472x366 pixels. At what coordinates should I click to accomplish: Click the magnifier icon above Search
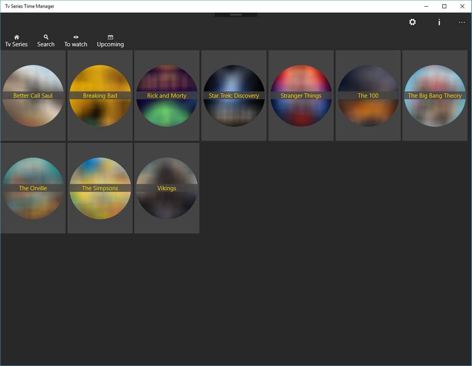(46, 37)
